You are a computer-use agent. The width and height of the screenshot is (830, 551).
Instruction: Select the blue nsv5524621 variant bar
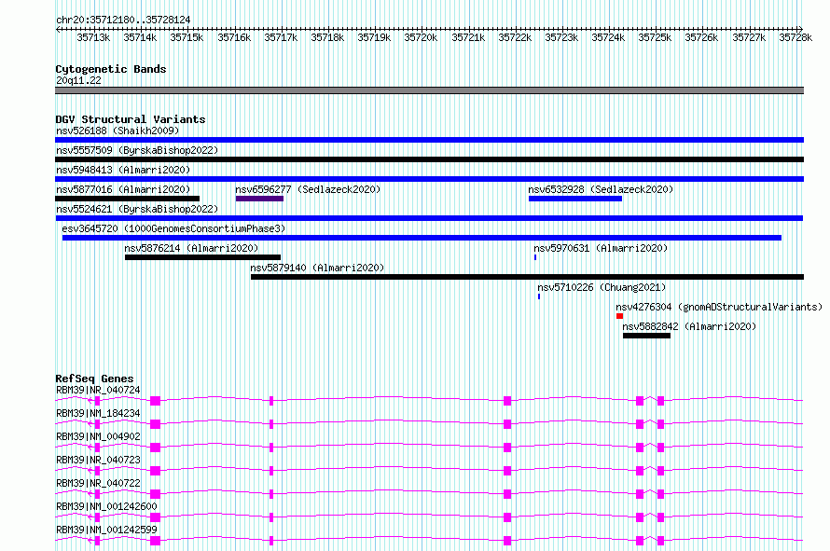tap(429, 218)
